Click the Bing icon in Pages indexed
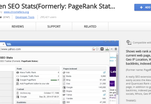The height and width of the screenshot is (104, 151). (64, 80)
